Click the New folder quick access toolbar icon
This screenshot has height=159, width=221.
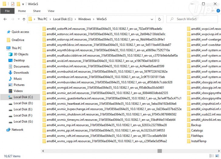(18, 4)
